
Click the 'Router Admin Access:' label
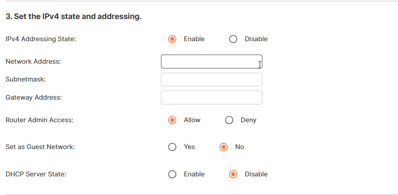[39, 120]
